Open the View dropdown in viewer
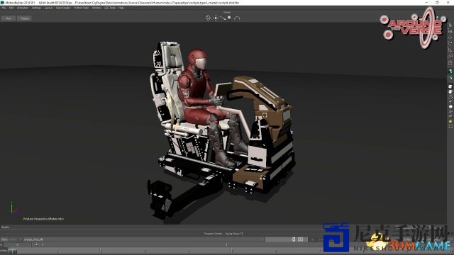 click(x=8, y=18)
